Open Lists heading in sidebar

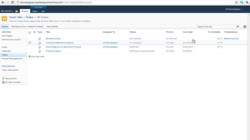4,47
